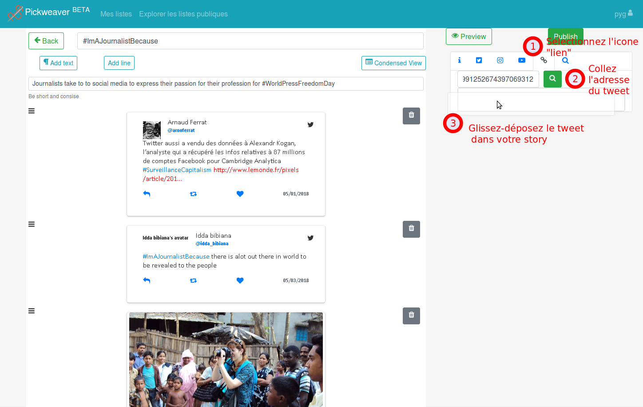Click Twitter bird icon on Idda bibiana tweet
The height and width of the screenshot is (407, 643).
coord(310,238)
